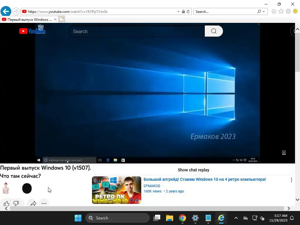
Task: Open the Tools gear icon in Internet Explorer
Action: pos(288,11)
